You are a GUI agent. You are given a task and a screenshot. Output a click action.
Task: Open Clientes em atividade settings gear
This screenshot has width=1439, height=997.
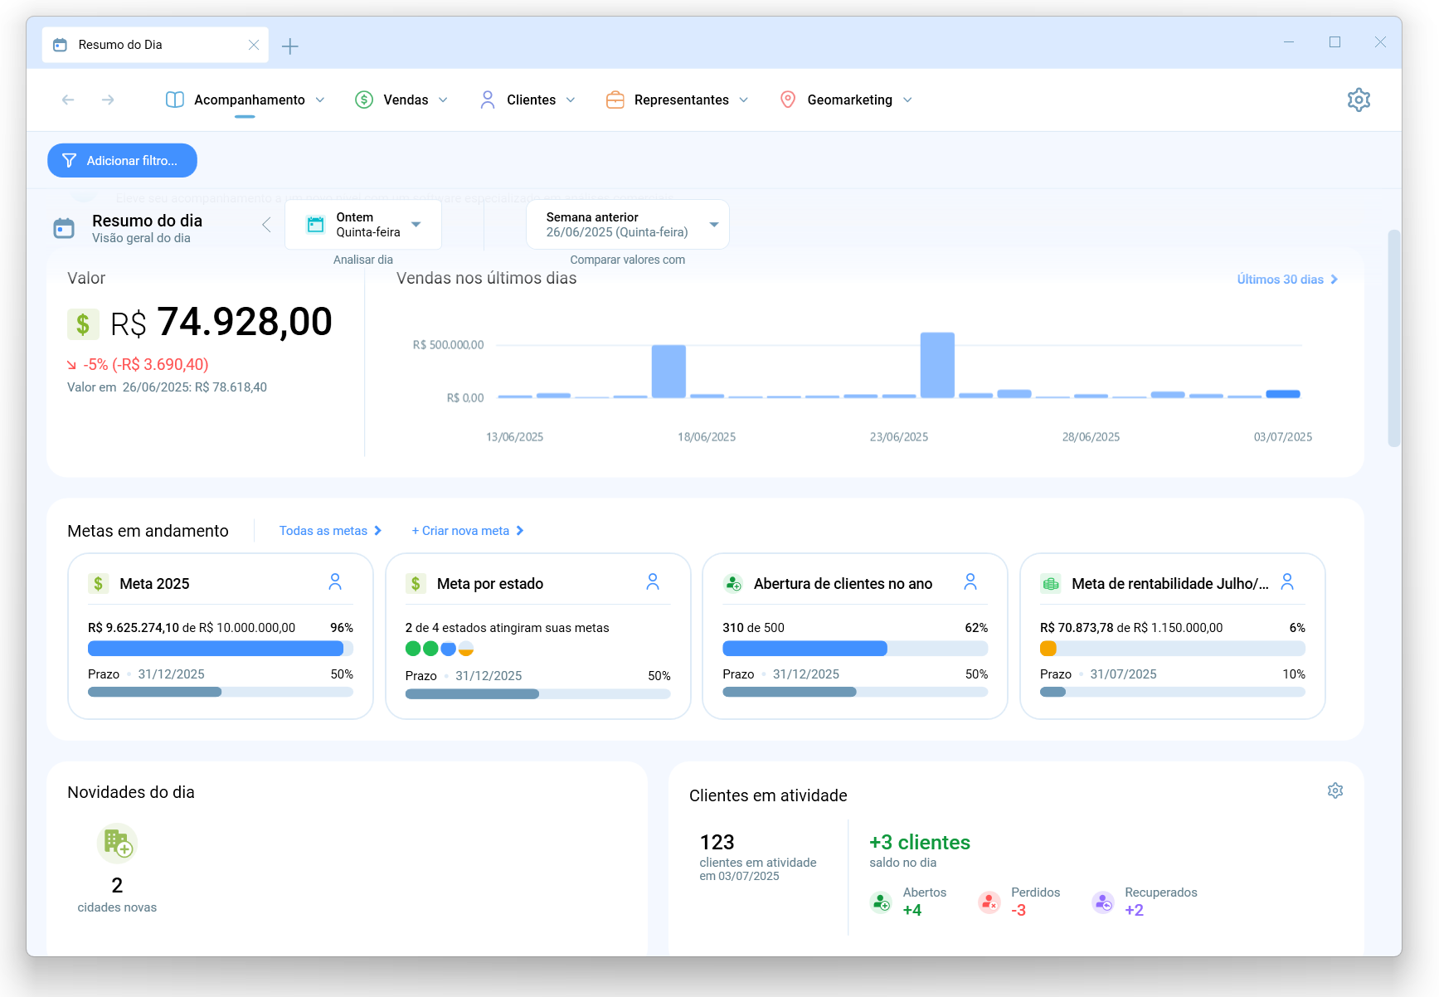1335,790
